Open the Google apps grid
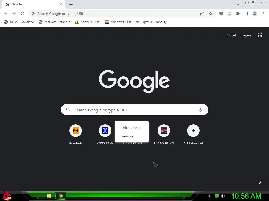 point(260,35)
